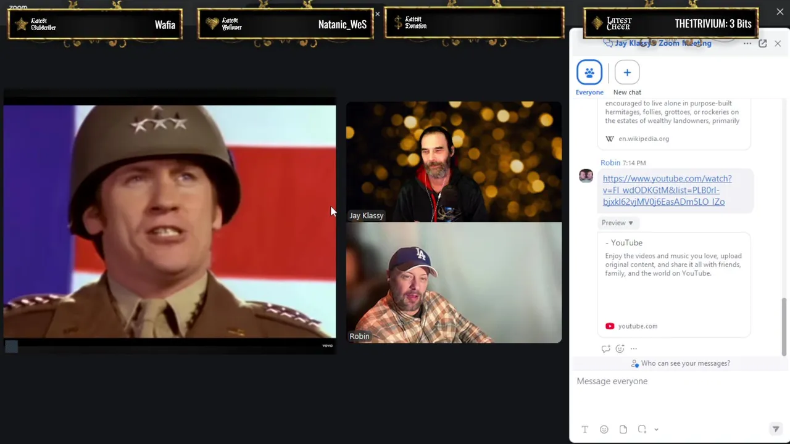The image size is (790, 444).
Task: Open the en.wikipedia.org link preview
Action: click(674, 123)
